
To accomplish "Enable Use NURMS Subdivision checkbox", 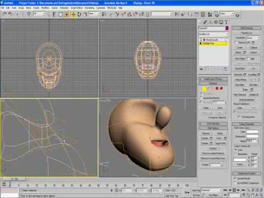I will coord(235,183).
